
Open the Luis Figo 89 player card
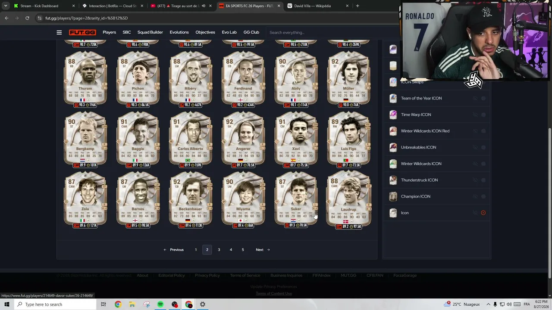348,140
